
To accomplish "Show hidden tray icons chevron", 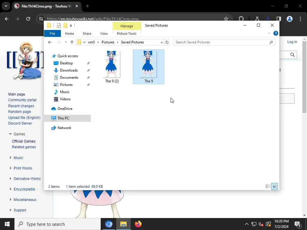I will coord(247,224).
